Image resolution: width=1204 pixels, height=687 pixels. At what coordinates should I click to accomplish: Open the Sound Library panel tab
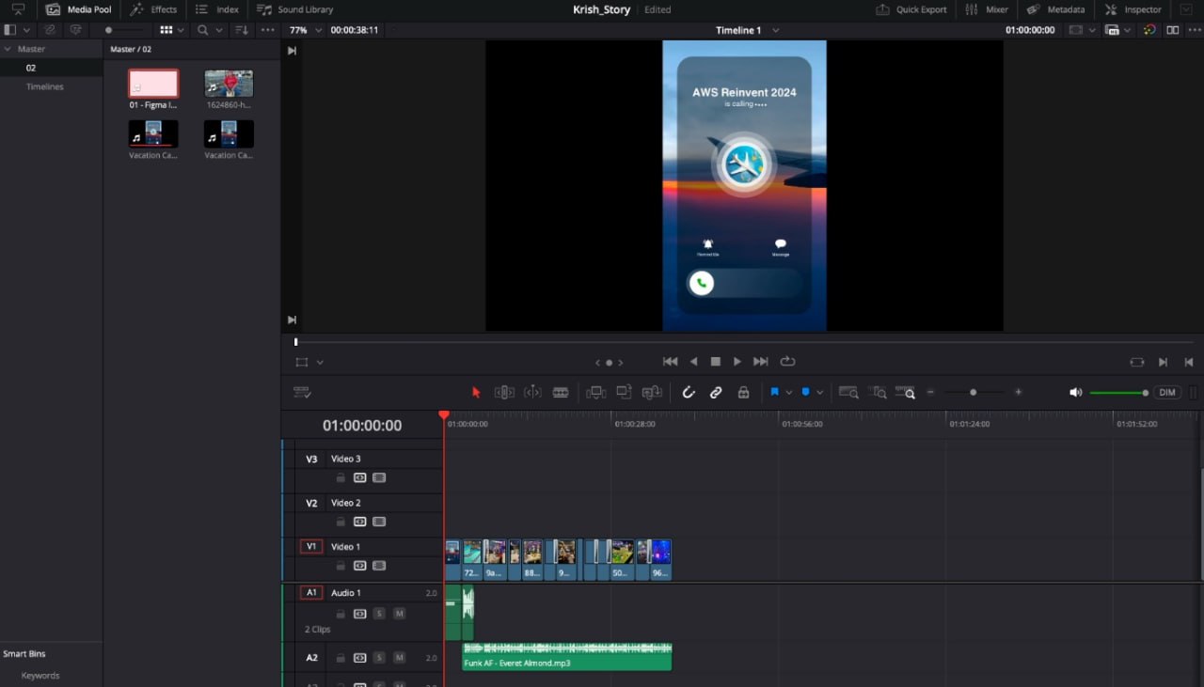295,9
